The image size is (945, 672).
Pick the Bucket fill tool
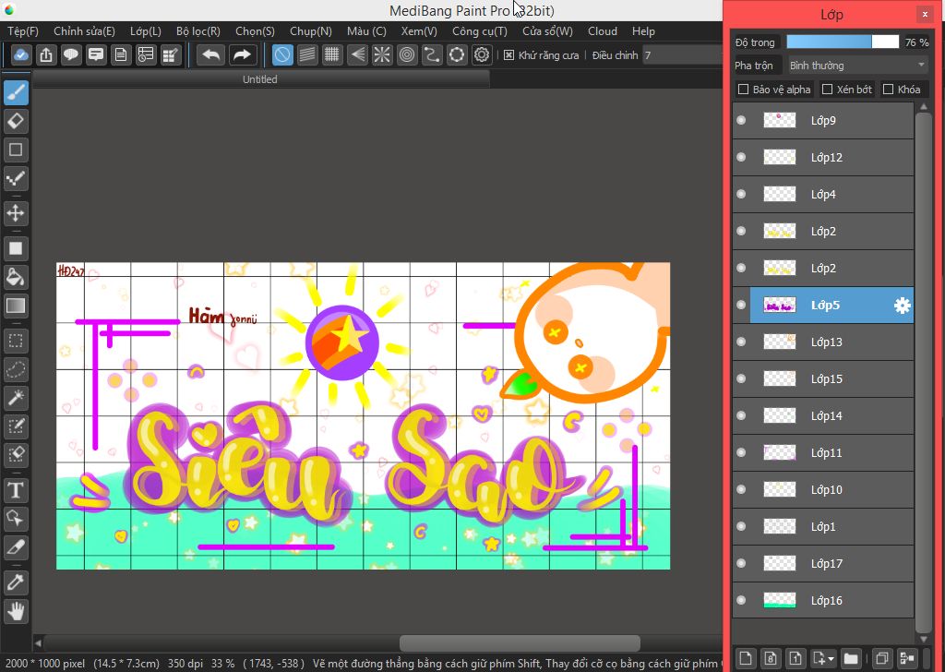click(x=16, y=276)
